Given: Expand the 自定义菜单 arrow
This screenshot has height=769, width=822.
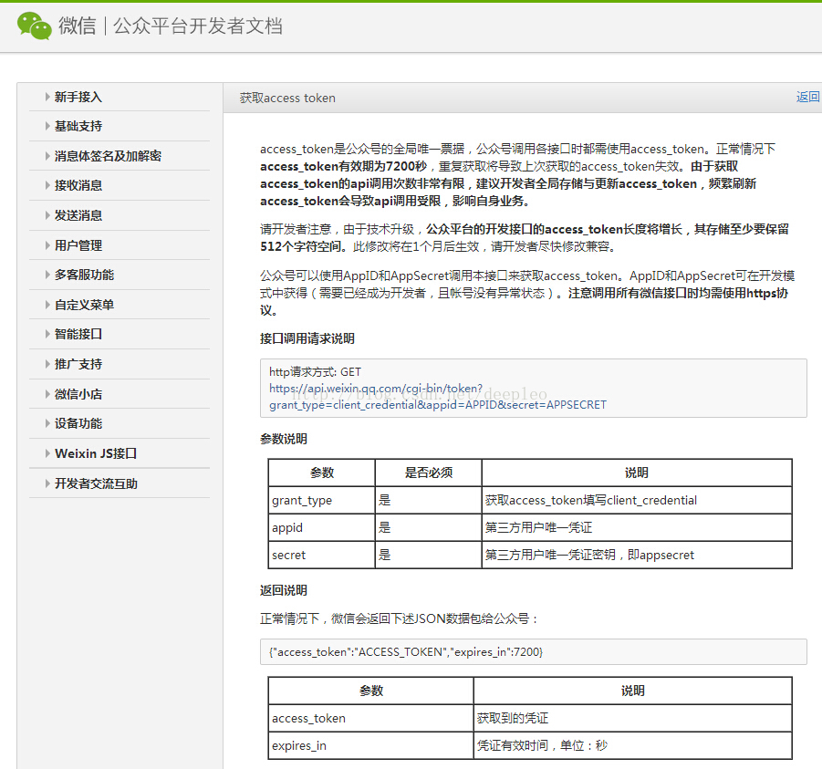Looking at the screenshot, I should click(47, 305).
